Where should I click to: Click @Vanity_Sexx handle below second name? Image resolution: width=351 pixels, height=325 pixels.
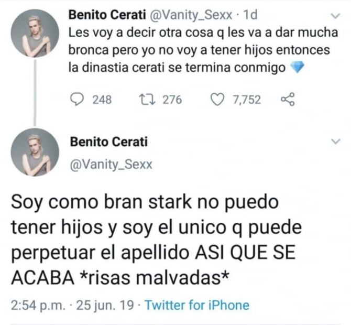pyautogui.click(x=111, y=165)
